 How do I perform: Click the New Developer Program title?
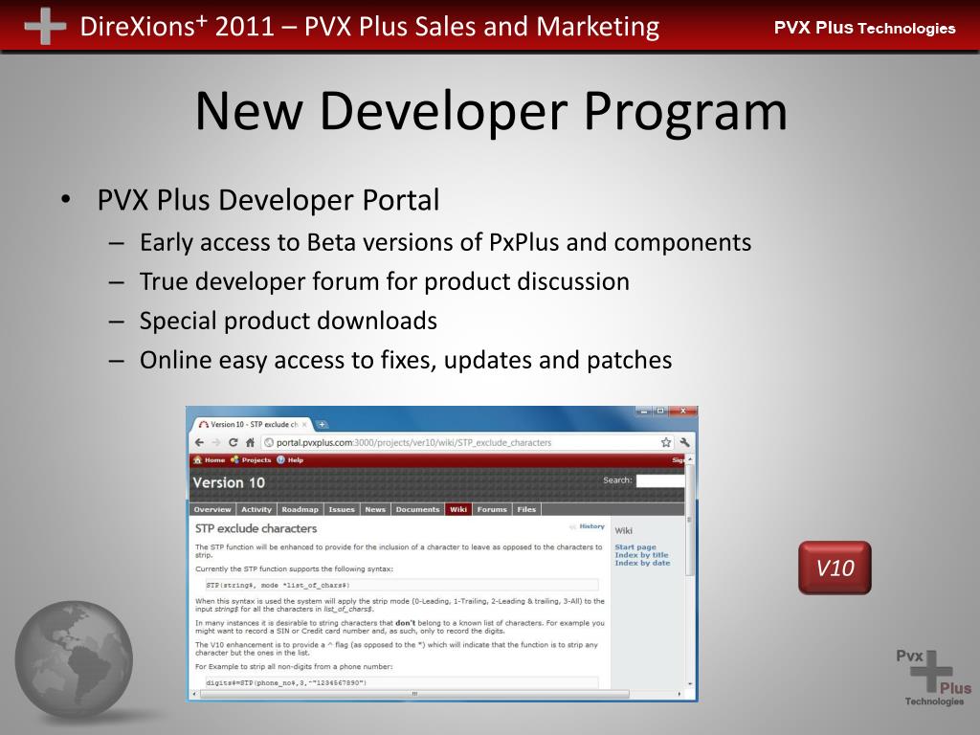(x=491, y=111)
